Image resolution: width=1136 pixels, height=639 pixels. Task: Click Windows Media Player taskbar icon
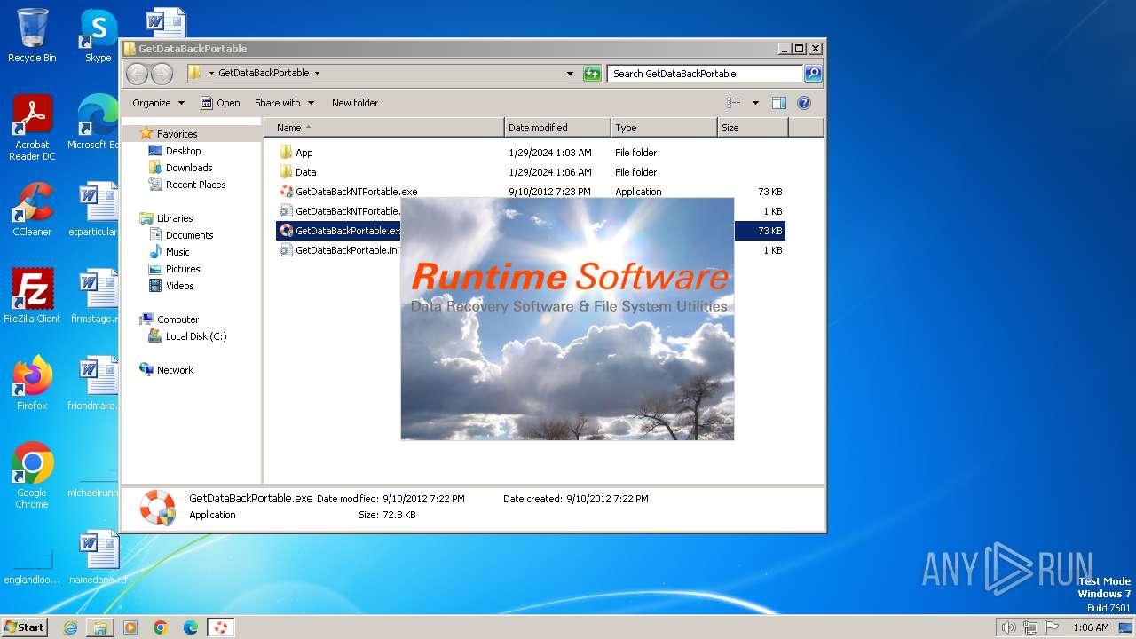click(130, 627)
